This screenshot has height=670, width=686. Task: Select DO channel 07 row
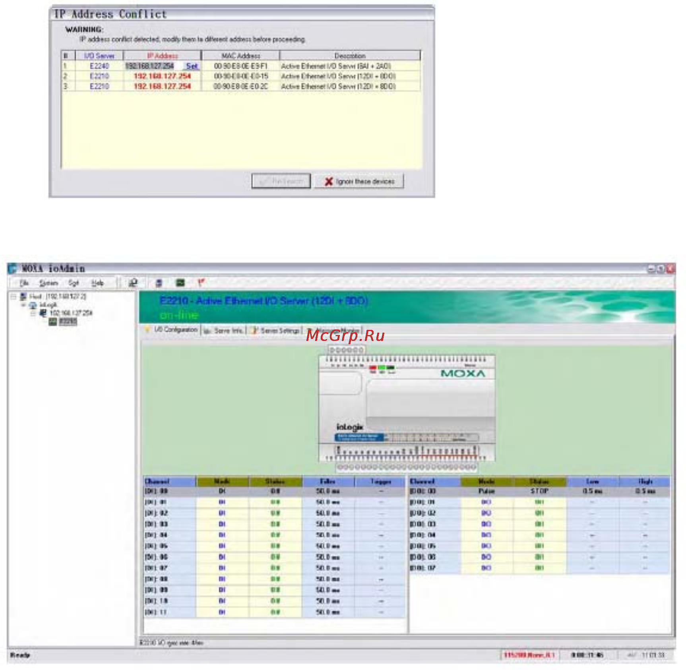pyautogui.click(x=540, y=568)
